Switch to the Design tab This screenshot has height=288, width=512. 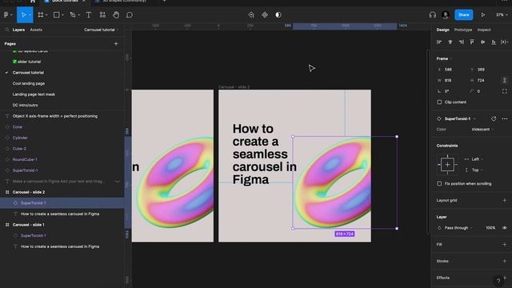click(x=442, y=30)
